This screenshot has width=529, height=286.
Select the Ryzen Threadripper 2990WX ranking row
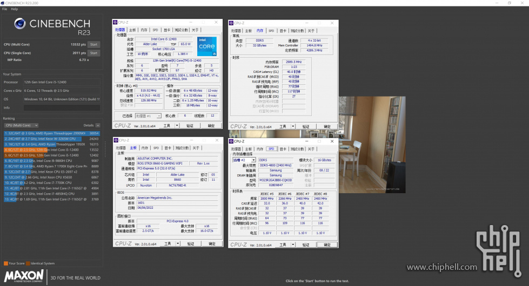click(52, 133)
